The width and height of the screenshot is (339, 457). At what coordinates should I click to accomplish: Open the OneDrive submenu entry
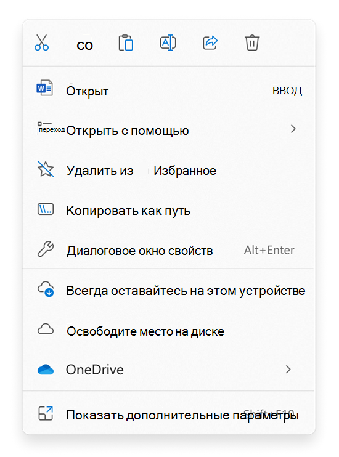(x=169, y=370)
